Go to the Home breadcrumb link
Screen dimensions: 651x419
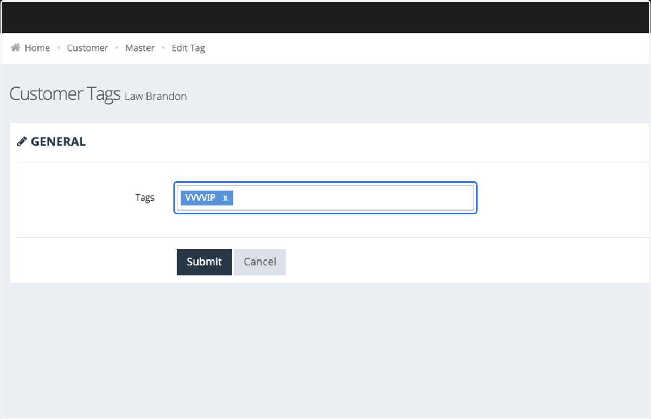(x=37, y=48)
